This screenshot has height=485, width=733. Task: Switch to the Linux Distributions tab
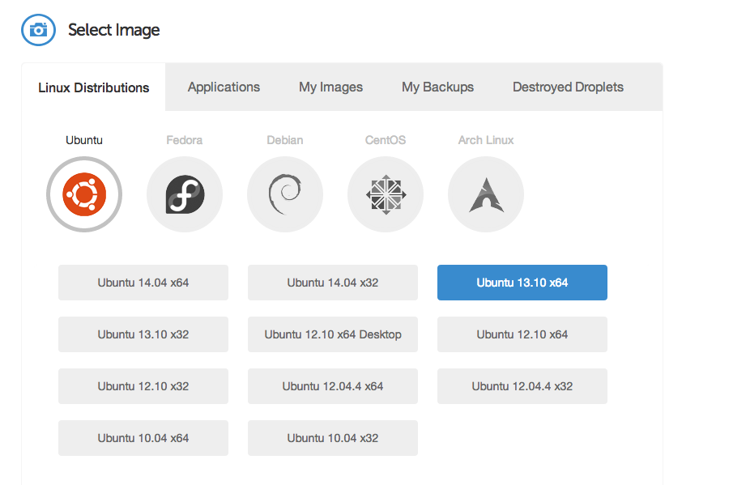pyautogui.click(x=93, y=87)
